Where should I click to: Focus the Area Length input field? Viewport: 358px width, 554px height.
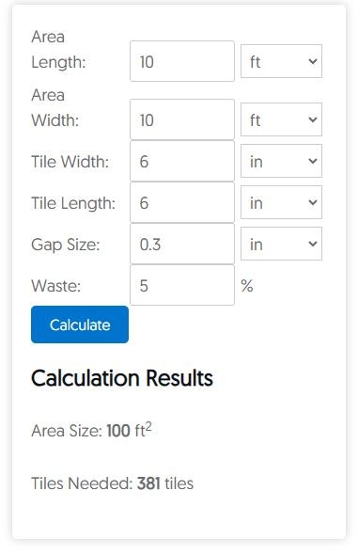pyautogui.click(x=182, y=61)
